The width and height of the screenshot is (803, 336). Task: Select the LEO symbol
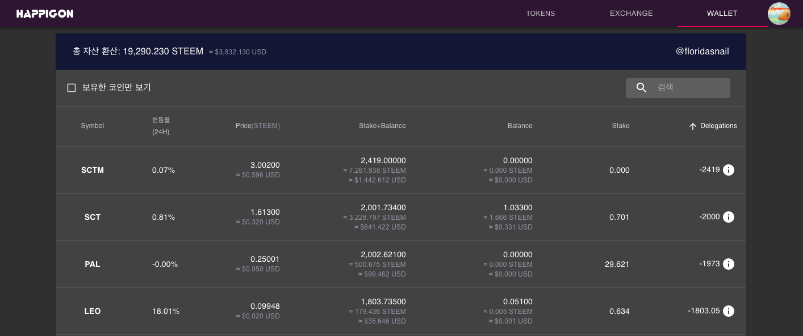pyautogui.click(x=93, y=311)
